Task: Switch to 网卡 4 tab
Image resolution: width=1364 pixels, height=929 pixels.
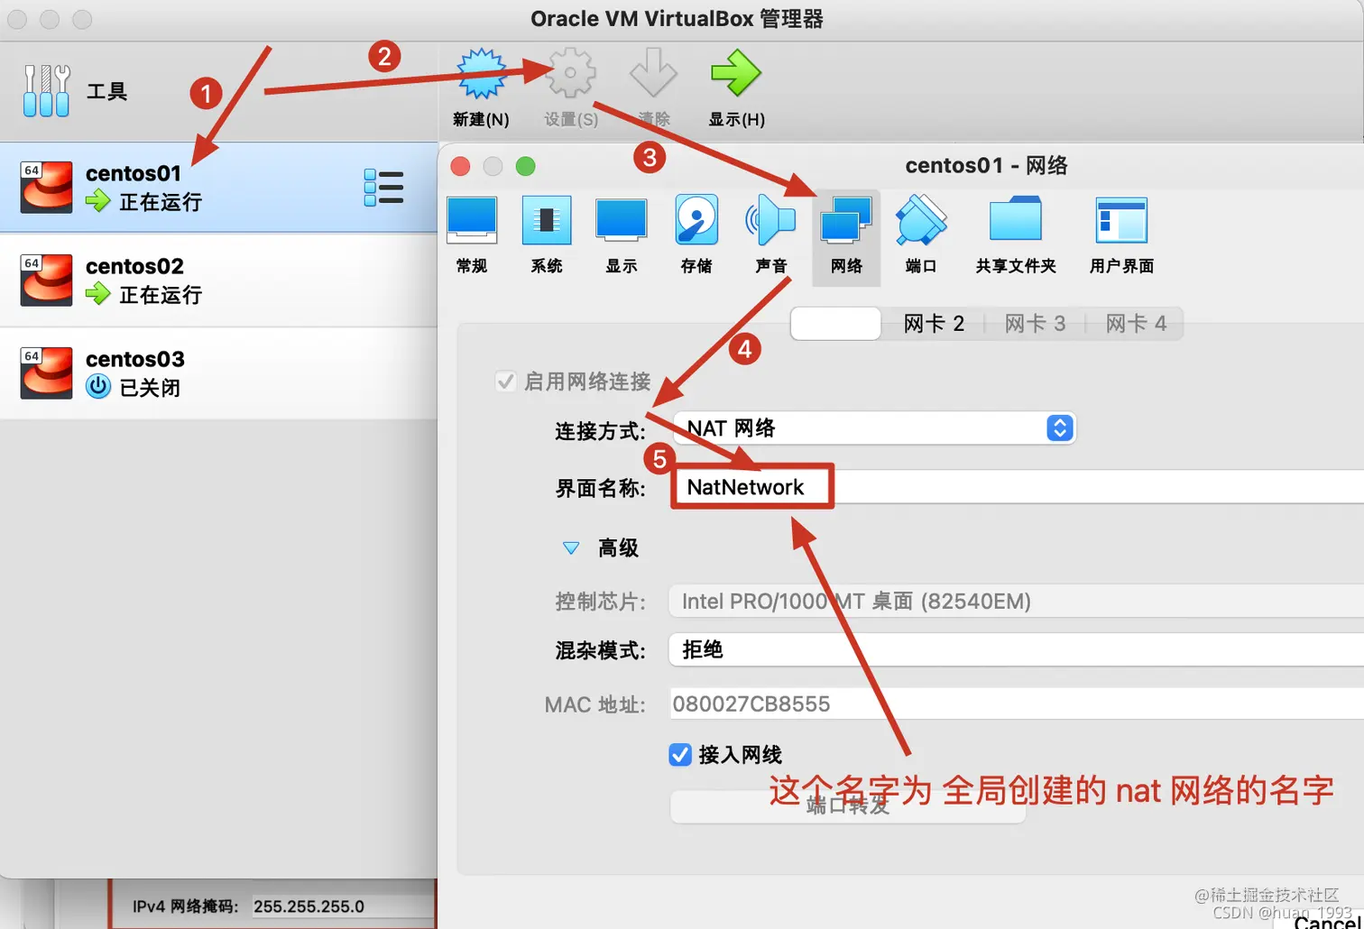Action: (1136, 324)
